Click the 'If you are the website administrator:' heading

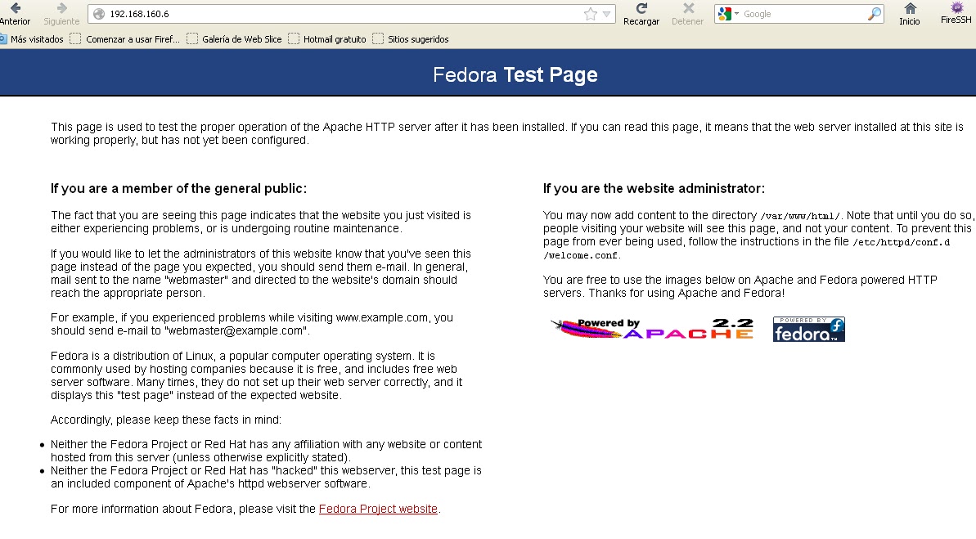click(x=654, y=189)
